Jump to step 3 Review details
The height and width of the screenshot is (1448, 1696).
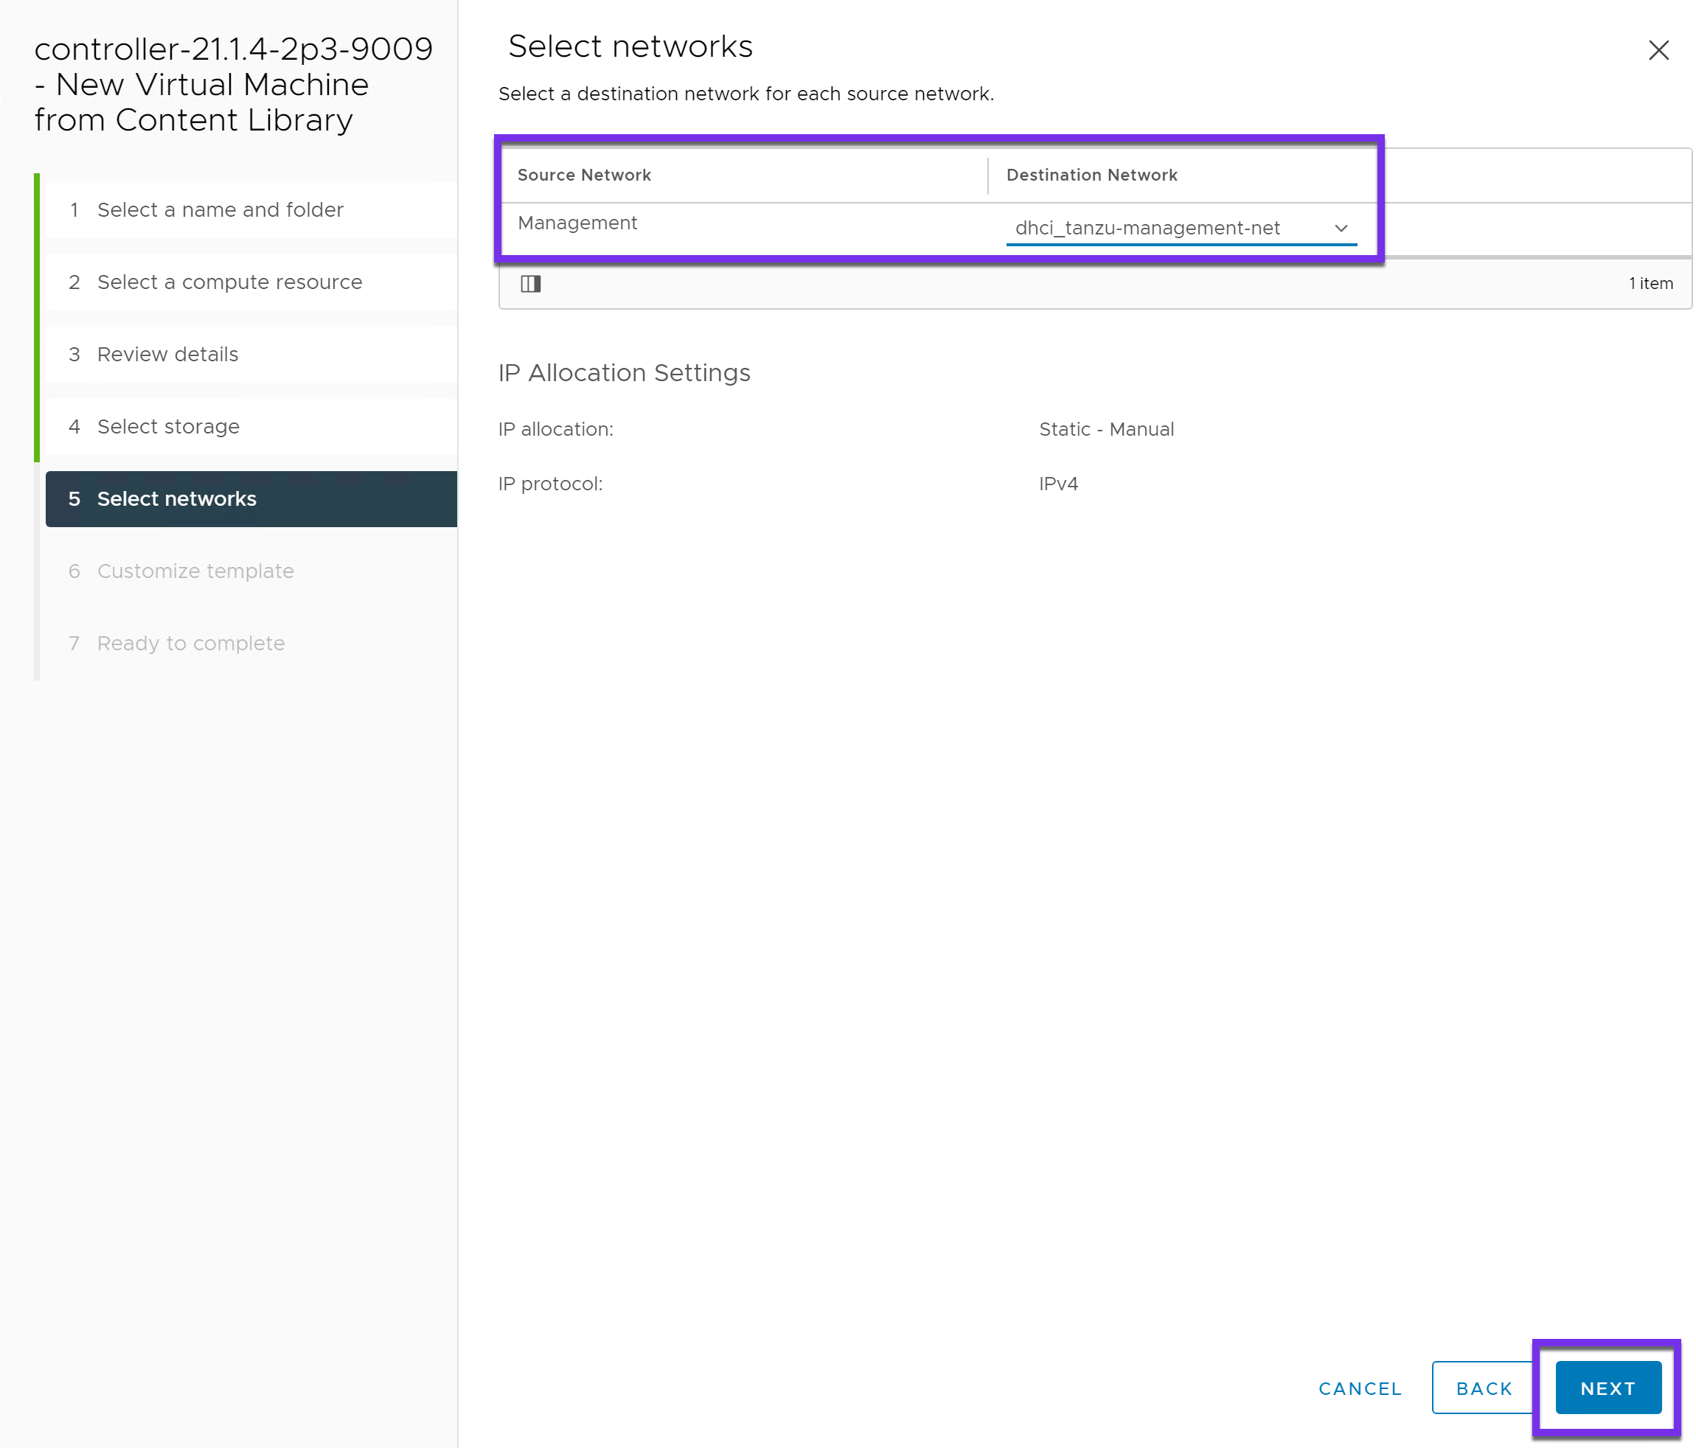pos(167,355)
